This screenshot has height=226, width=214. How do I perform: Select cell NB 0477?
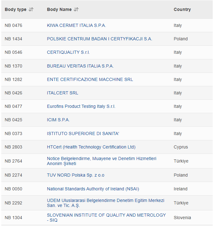(13, 106)
